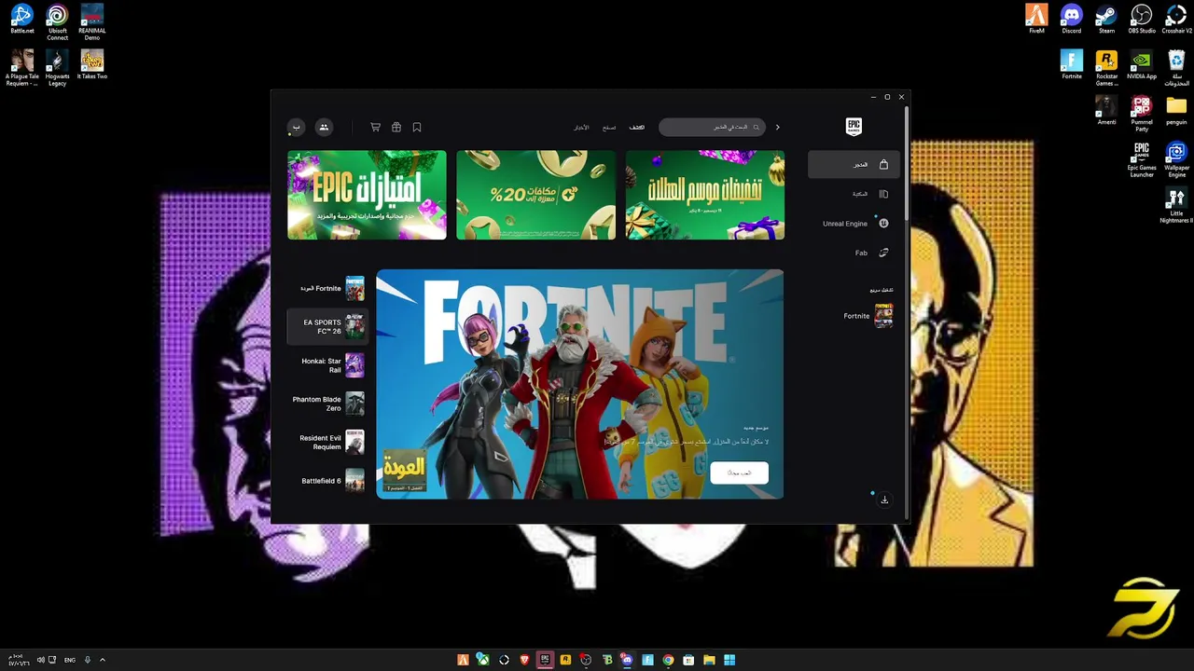Open the Store from the sidebar

[854, 164]
